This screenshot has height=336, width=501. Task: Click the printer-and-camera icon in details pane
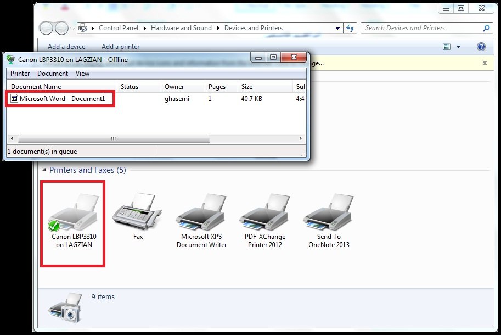coord(65,307)
